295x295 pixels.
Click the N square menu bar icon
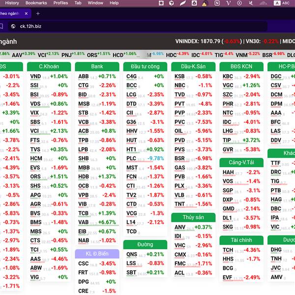click(x=217, y=3)
